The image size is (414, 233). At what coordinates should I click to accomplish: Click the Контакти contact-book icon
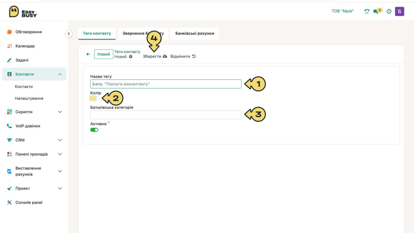[x=9, y=74]
